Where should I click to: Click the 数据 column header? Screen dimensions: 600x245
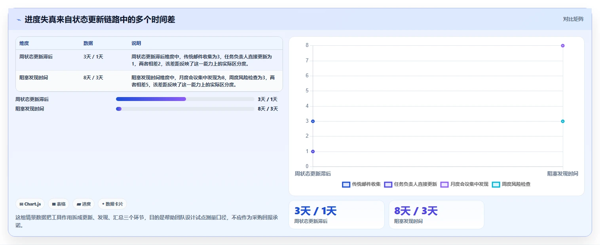point(88,43)
